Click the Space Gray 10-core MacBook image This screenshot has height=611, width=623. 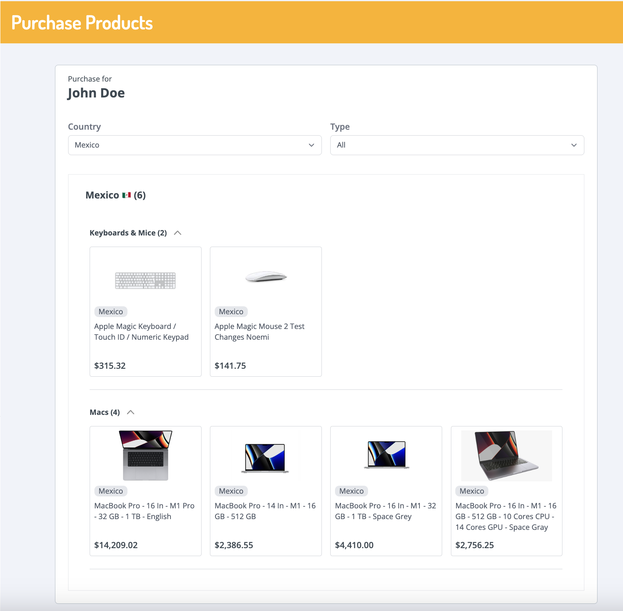coord(506,456)
